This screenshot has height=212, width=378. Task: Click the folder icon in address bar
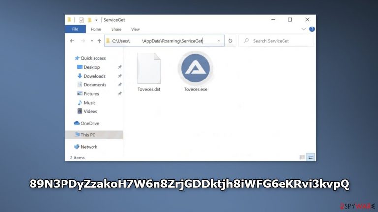108,41
